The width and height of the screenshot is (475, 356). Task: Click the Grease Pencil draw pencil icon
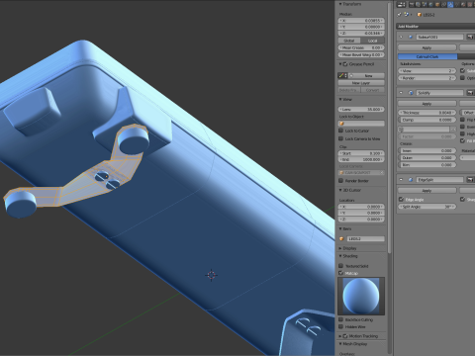click(x=342, y=75)
